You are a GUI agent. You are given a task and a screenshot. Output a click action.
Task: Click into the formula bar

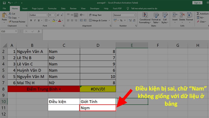pyautogui.click(x=125, y=35)
